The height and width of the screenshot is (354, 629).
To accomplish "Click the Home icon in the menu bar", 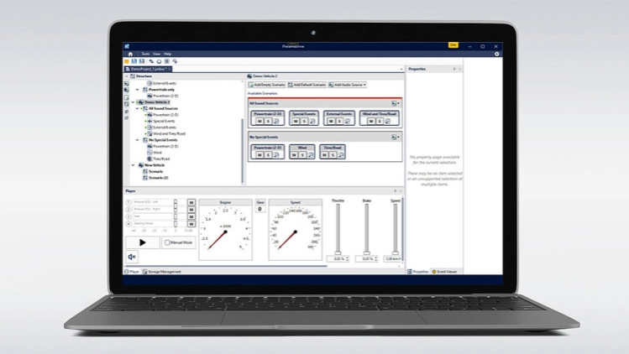I will [x=130, y=54].
